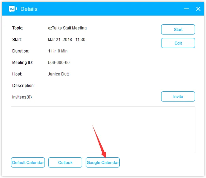The width and height of the screenshot is (206, 178).
Task: Click the Details title text
Action: (29, 9)
